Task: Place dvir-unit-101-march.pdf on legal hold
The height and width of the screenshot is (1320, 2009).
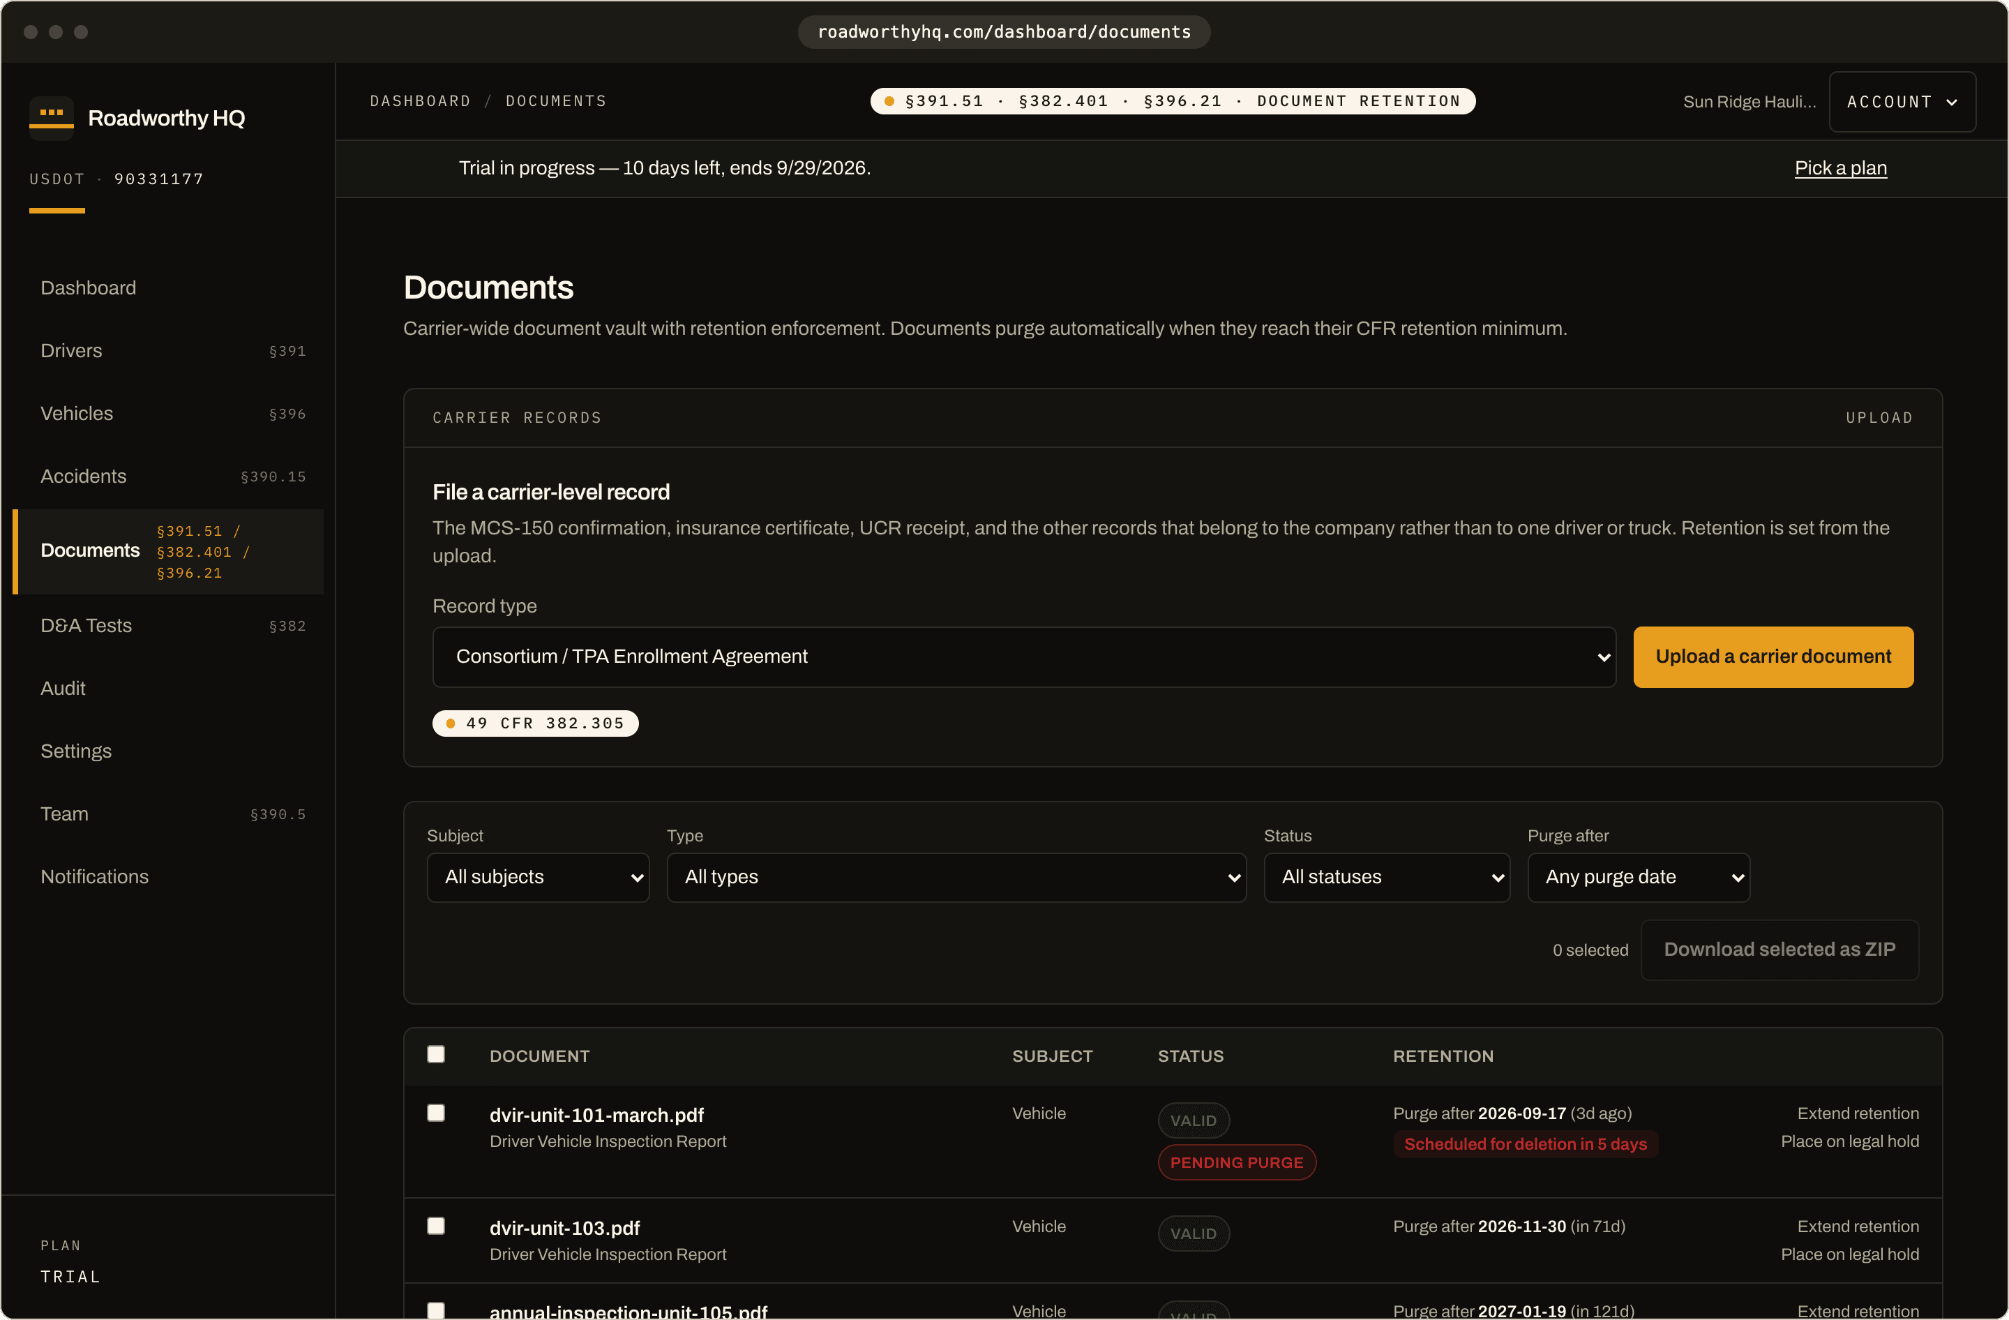Action: click(1849, 1142)
